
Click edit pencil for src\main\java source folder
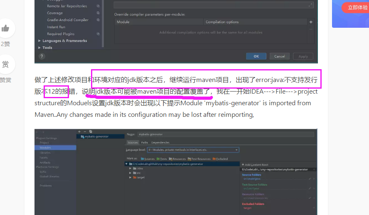[310, 179]
